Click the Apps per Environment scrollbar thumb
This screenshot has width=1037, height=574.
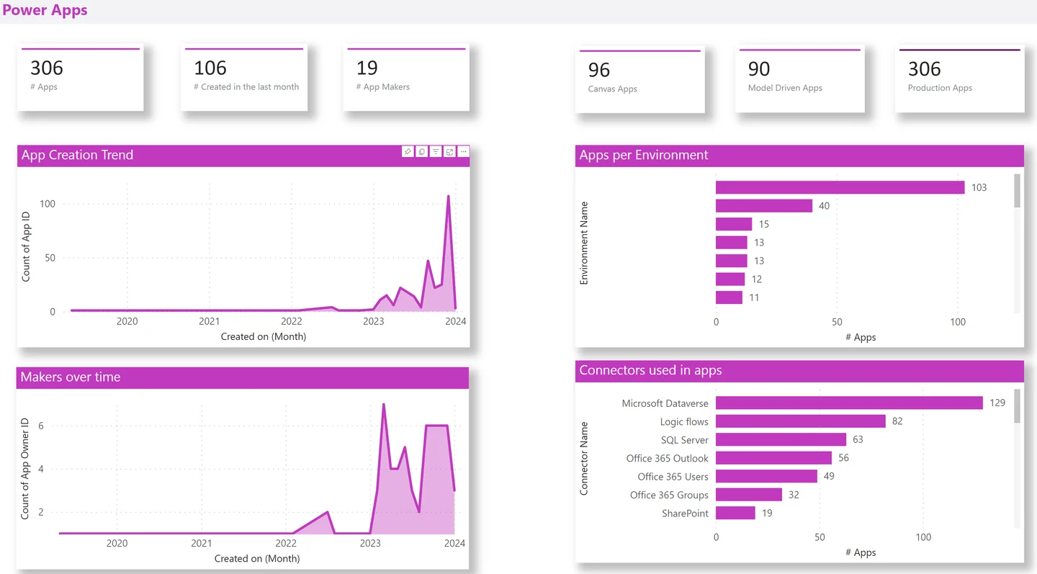point(1018,190)
